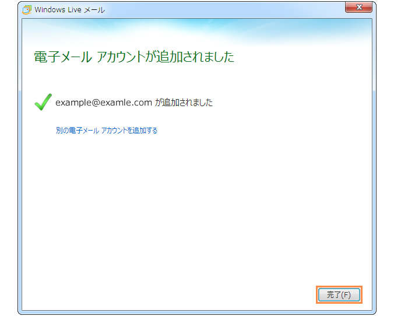Open the 別の電子メール アカウントを追加する link

click(107, 131)
